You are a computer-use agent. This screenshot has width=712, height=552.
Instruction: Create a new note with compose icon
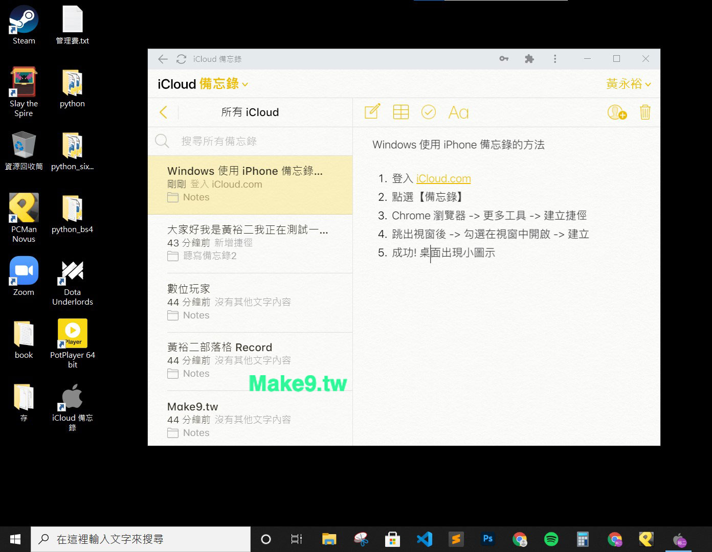(372, 111)
